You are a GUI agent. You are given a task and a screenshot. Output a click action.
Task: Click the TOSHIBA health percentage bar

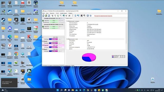54,21
